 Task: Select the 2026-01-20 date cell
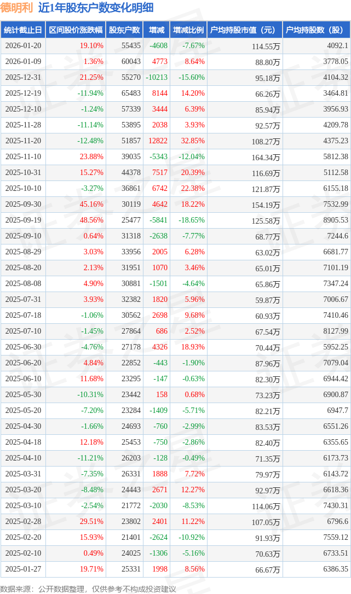23,46
